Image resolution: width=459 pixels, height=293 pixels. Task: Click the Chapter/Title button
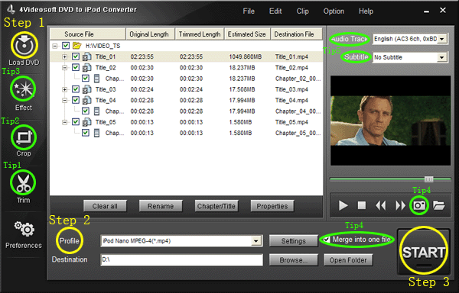point(216,206)
